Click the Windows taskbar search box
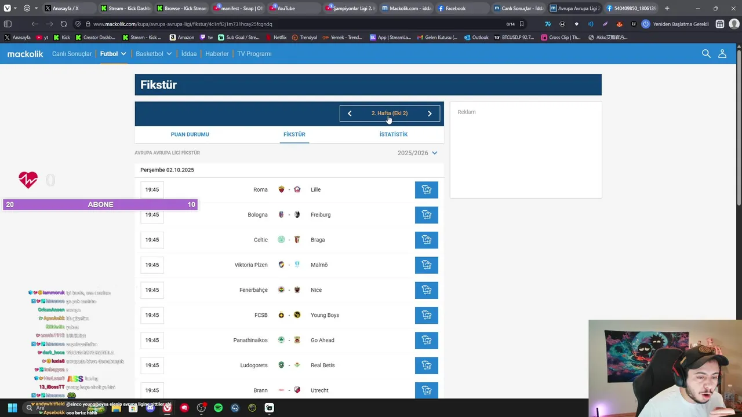 tap(64, 408)
